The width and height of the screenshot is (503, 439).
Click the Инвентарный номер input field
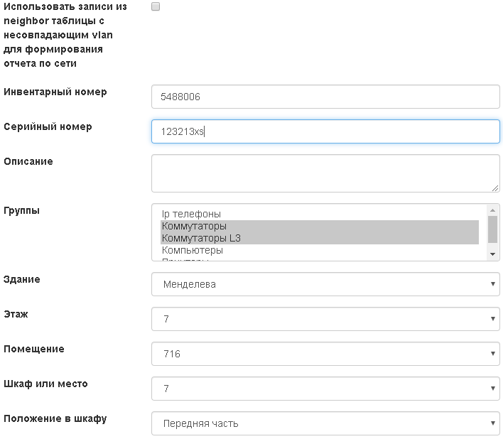(x=325, y=97)
